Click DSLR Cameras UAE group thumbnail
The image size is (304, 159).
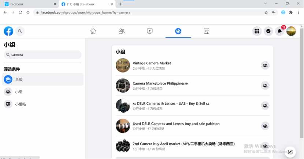tap(123, 106)
